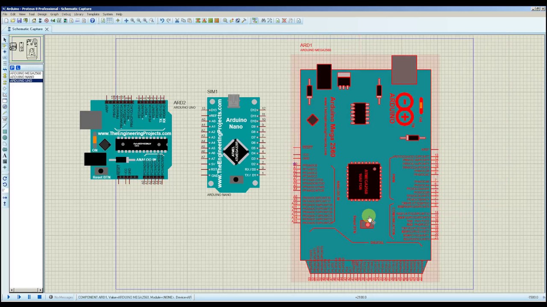Open the 3D Visualizer icon
This screenshot has width=547, height=307.
click(x=53, y=20)
